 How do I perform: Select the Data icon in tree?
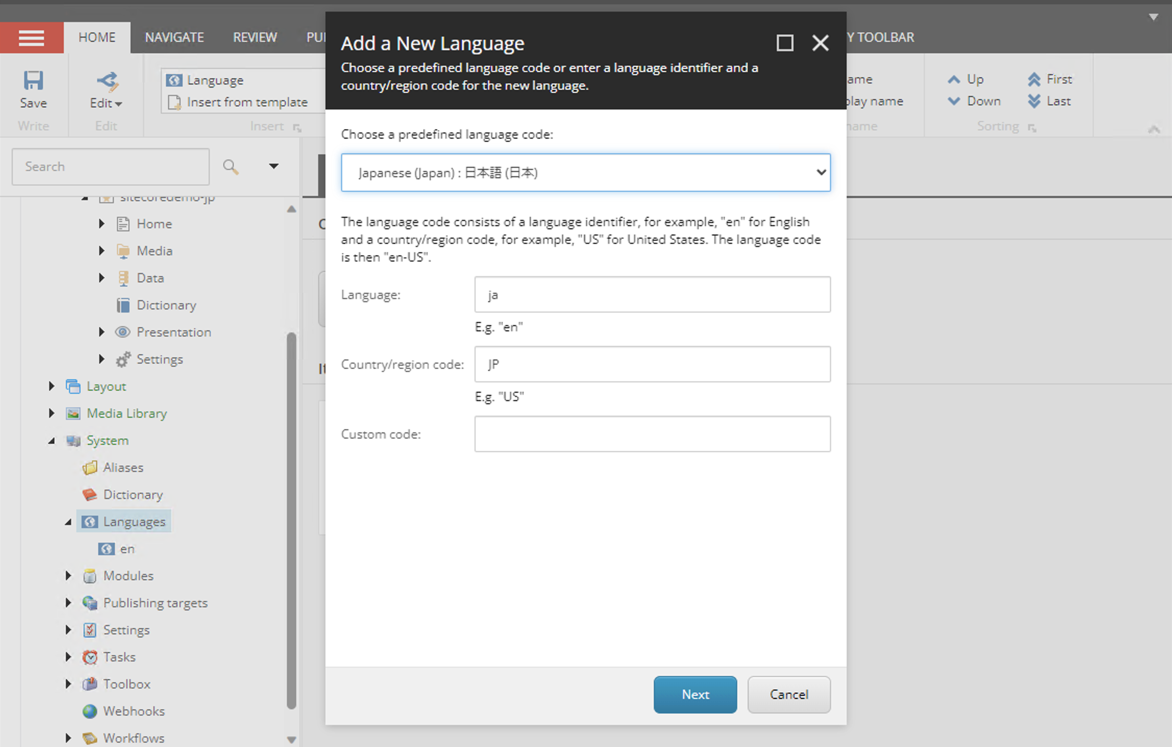tap(123, 278)
